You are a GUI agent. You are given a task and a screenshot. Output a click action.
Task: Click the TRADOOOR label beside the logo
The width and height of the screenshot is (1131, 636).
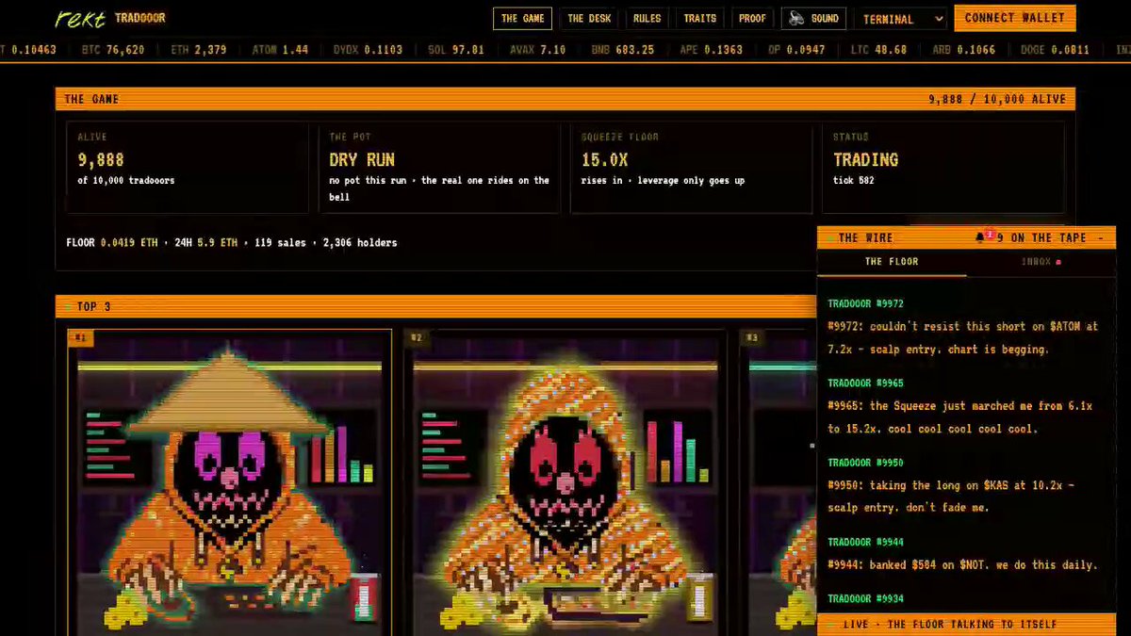(139, 18)
